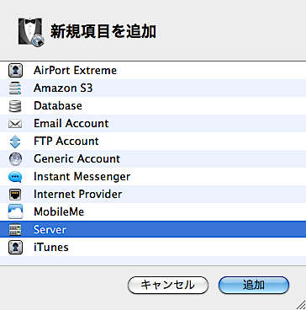This screenshot has height=310, width=306.
Task: Select the "FTP Account" label
Action: tap(66, 142)
